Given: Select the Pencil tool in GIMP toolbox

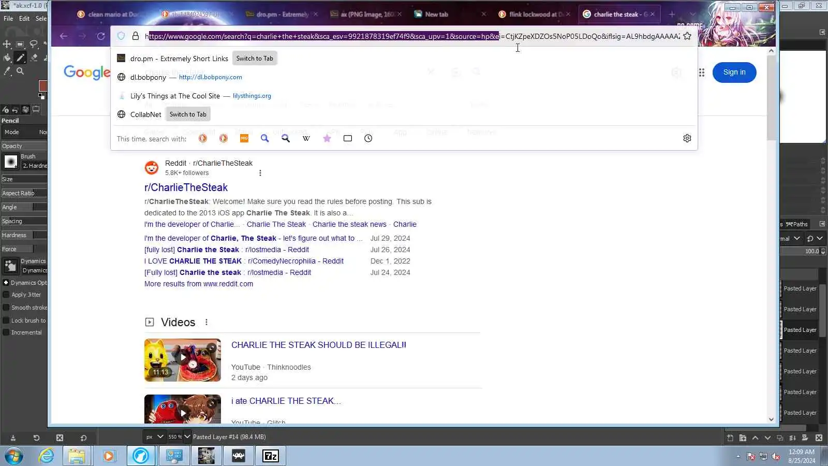Looking at the screenshot, I should point(20,57).
